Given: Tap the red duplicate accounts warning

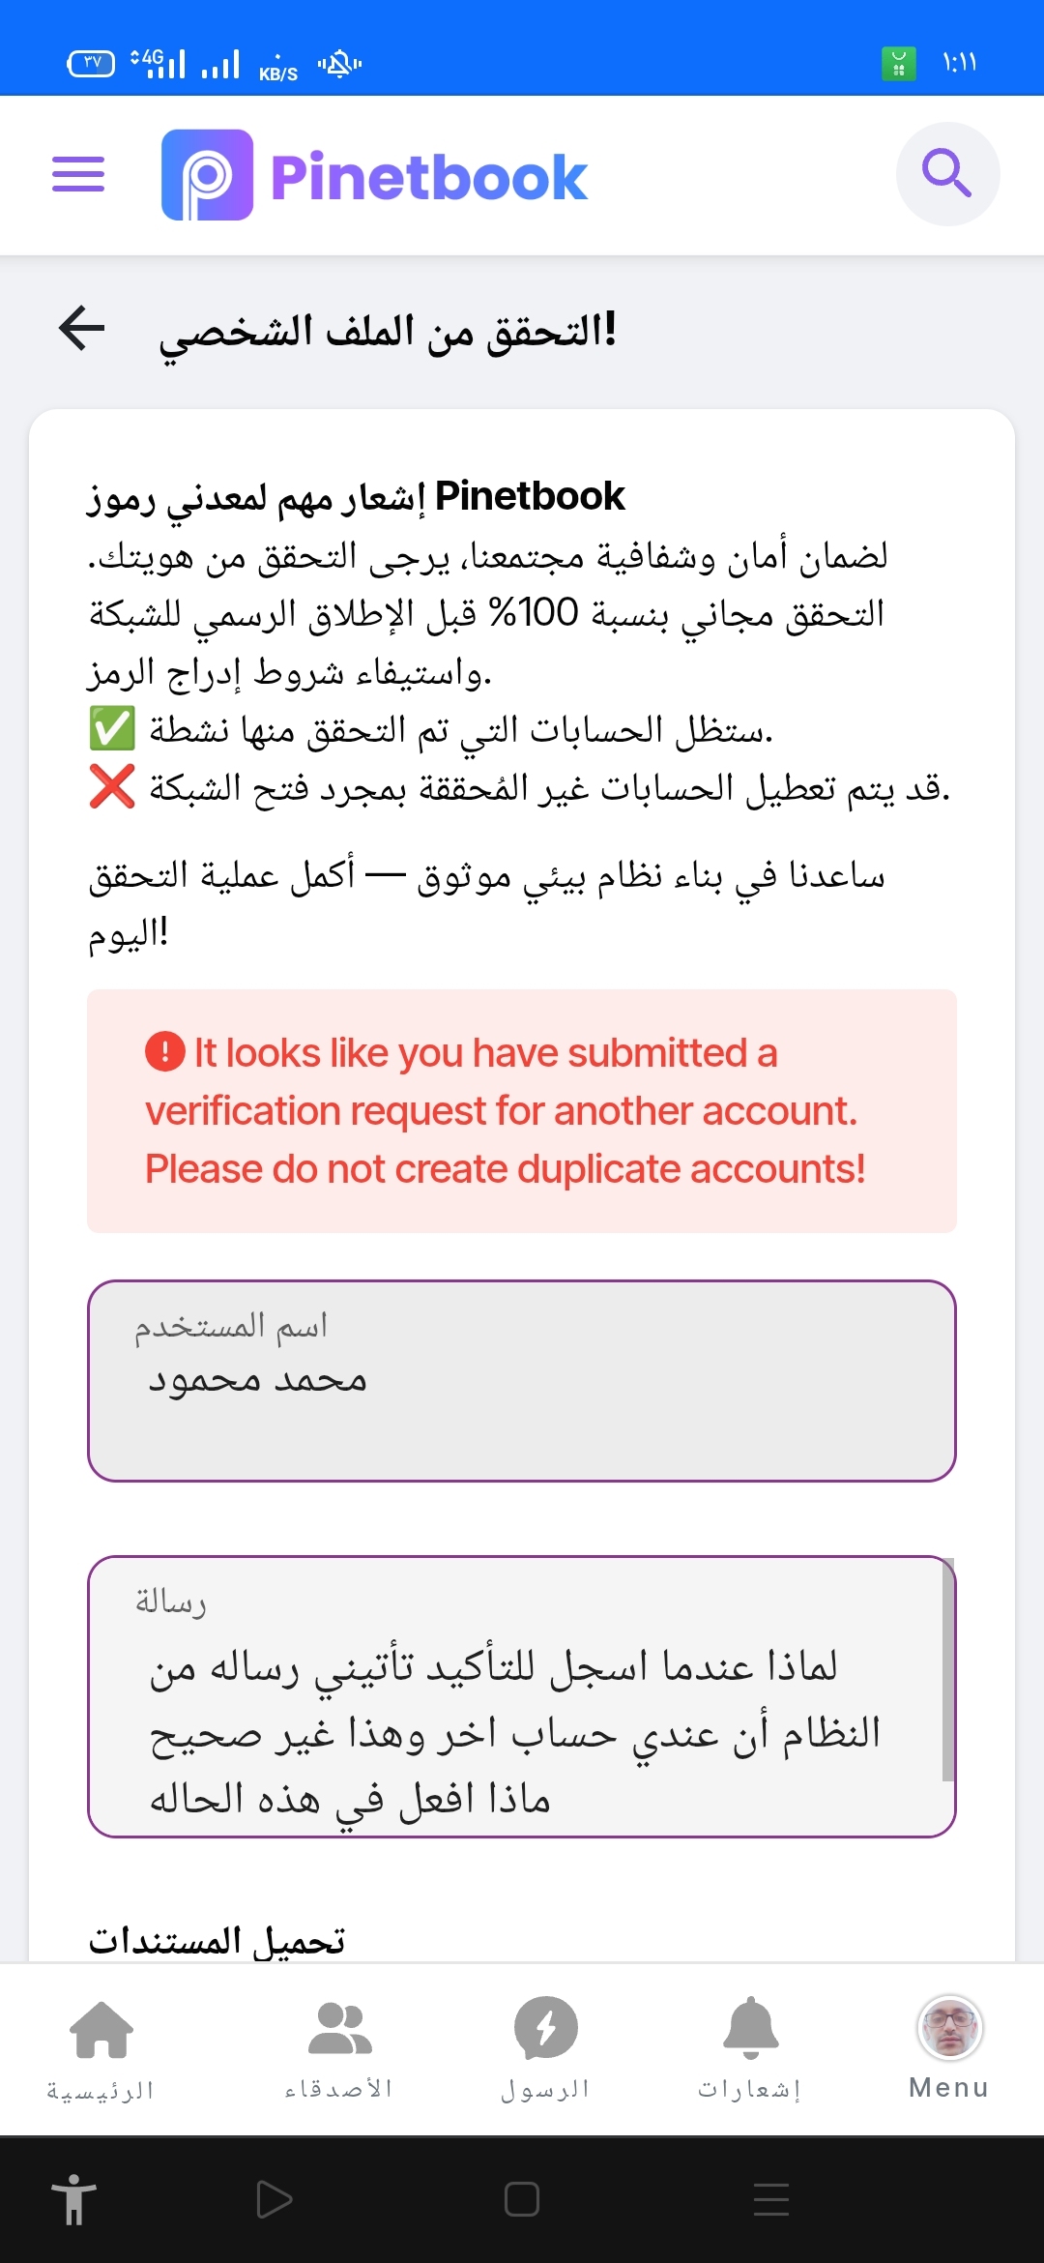Looking at the screenshot, I should click(522, 1111).
